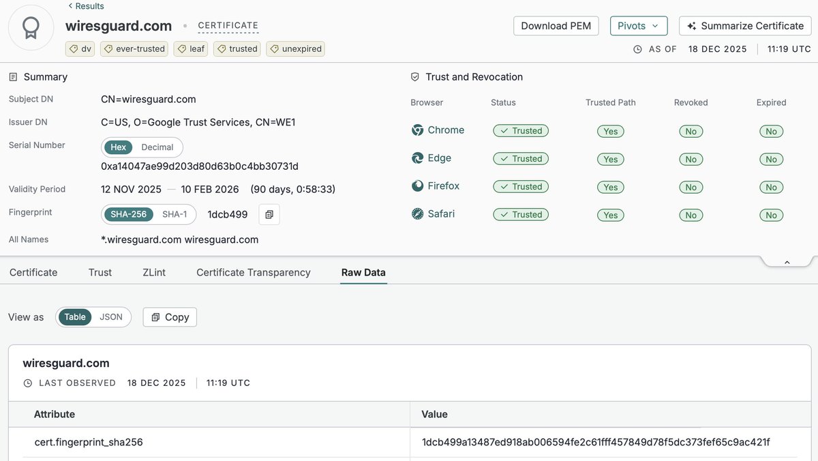Viewport: 818px width, 461px height.
Task: Click the Copy raw data button
Action: [170, 317]
